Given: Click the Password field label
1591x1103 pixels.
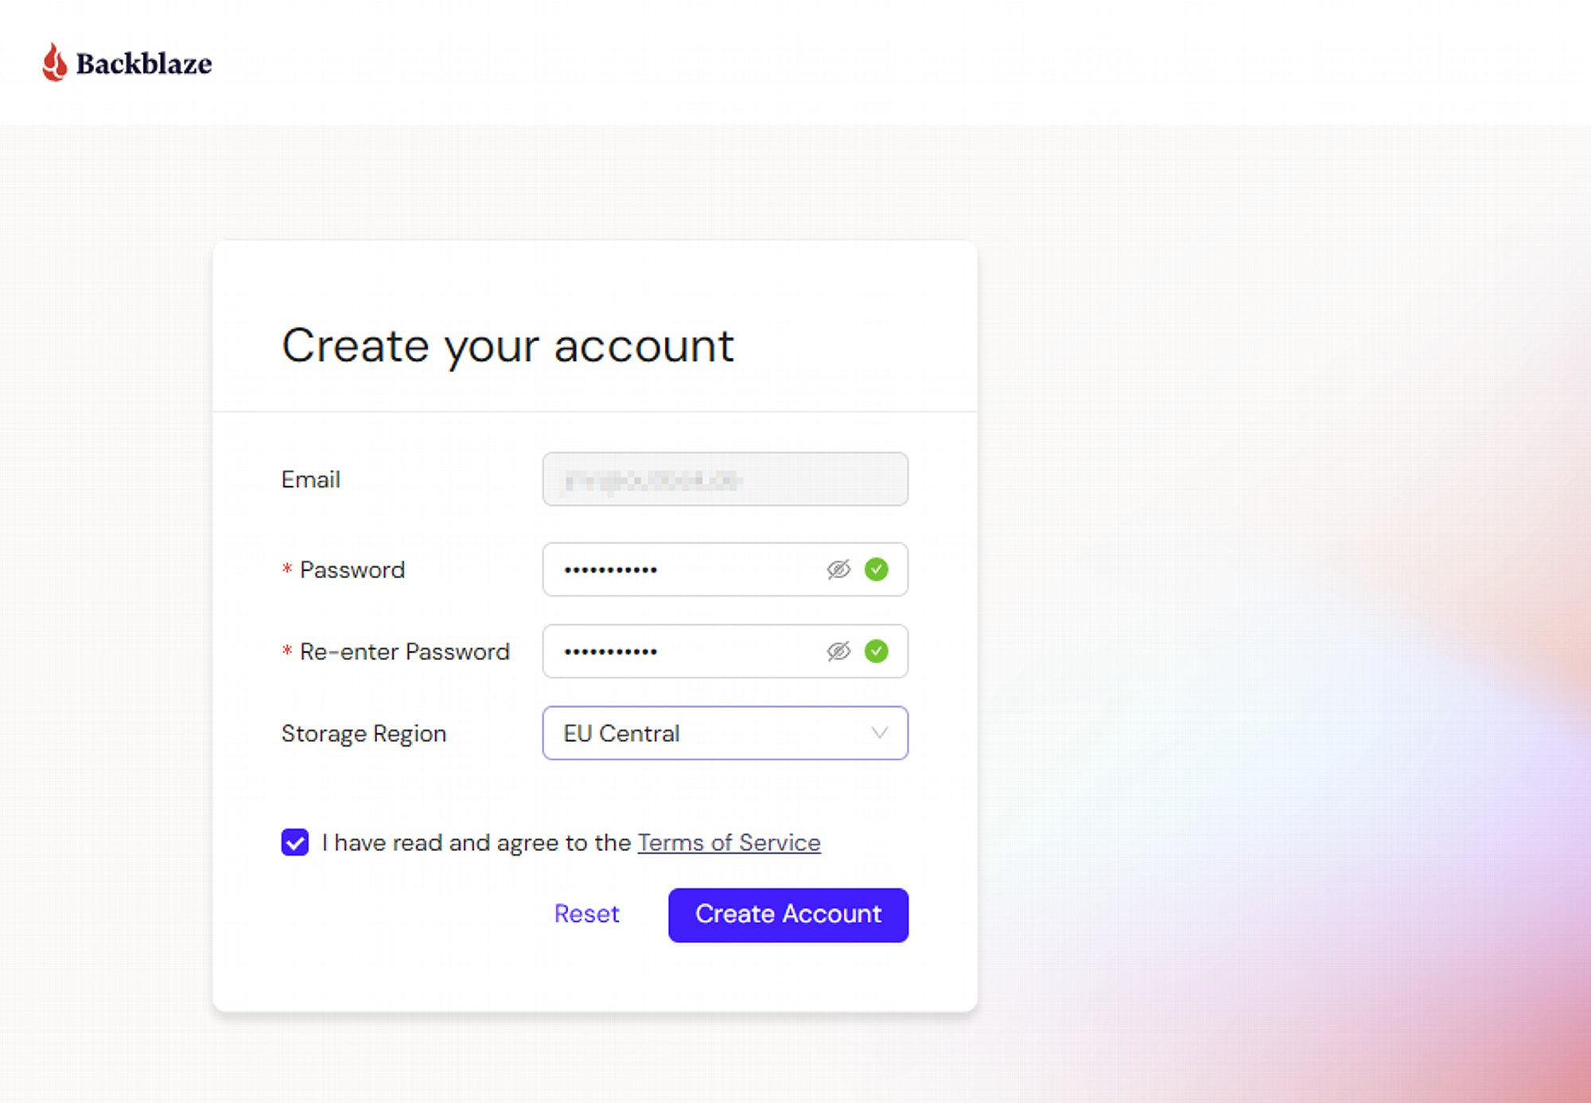Looking at the screenshot, I should 352,569.
